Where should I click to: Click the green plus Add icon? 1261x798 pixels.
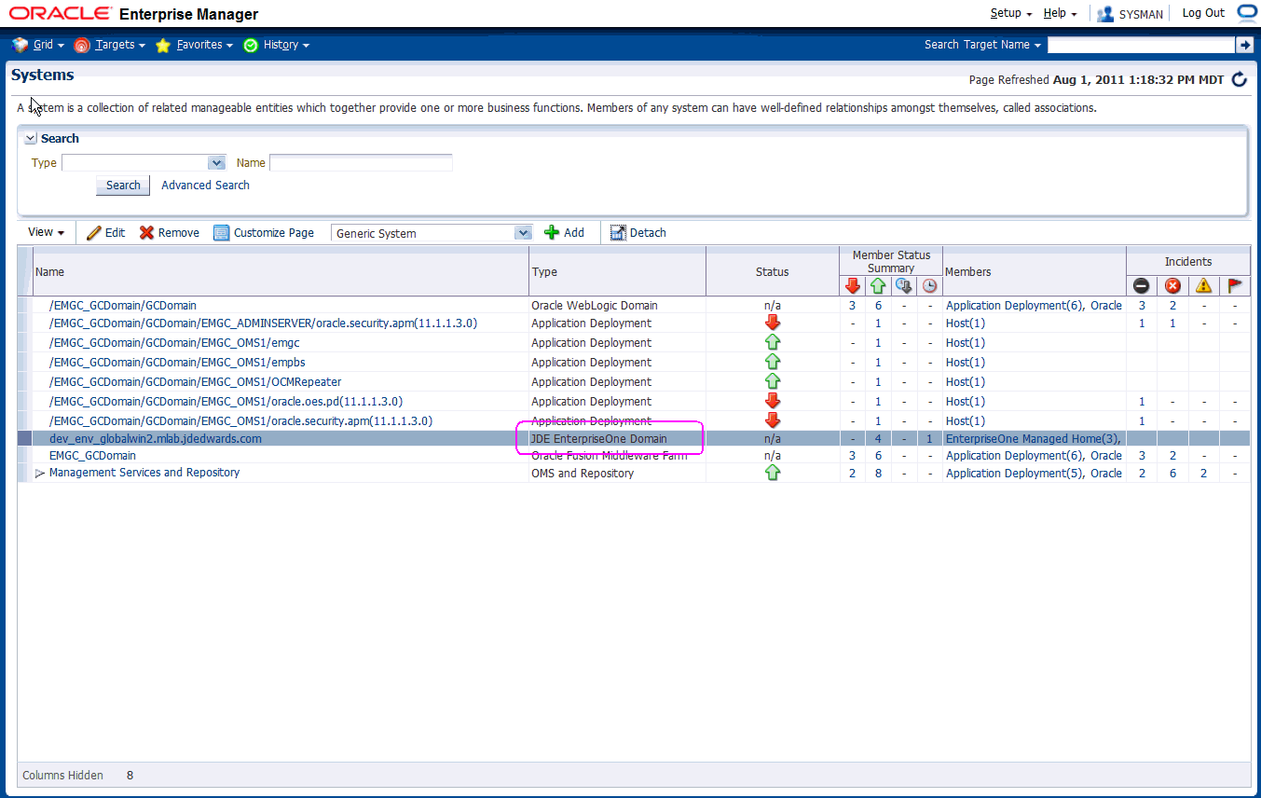[x=552, y=233]
